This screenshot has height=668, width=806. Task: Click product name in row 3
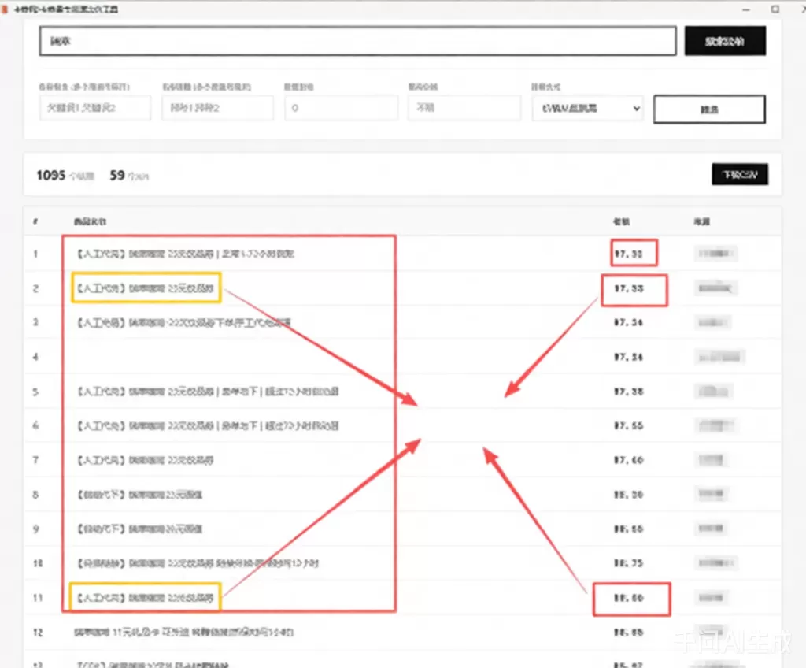click(x=183, y=322)
